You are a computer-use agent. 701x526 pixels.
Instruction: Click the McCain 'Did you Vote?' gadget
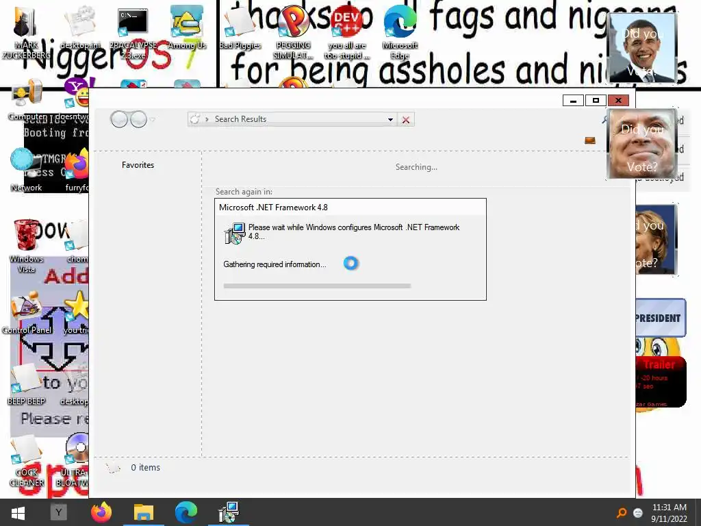click(x=641, y=144)
